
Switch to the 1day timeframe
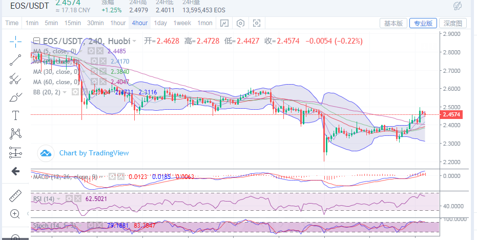point(160,23)
